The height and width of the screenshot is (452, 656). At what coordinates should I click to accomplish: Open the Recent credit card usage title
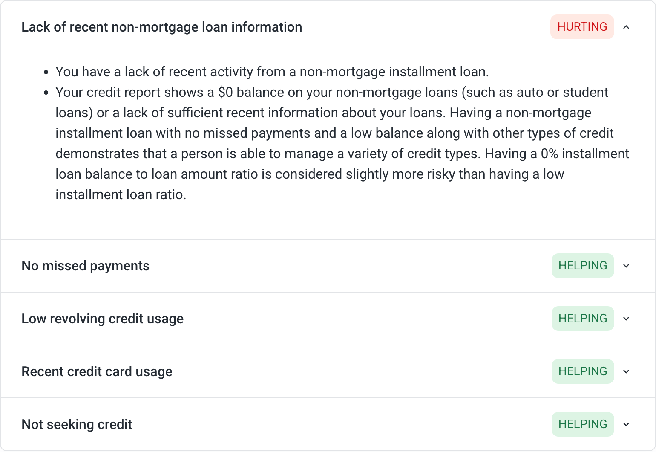[x=97, y=371]
